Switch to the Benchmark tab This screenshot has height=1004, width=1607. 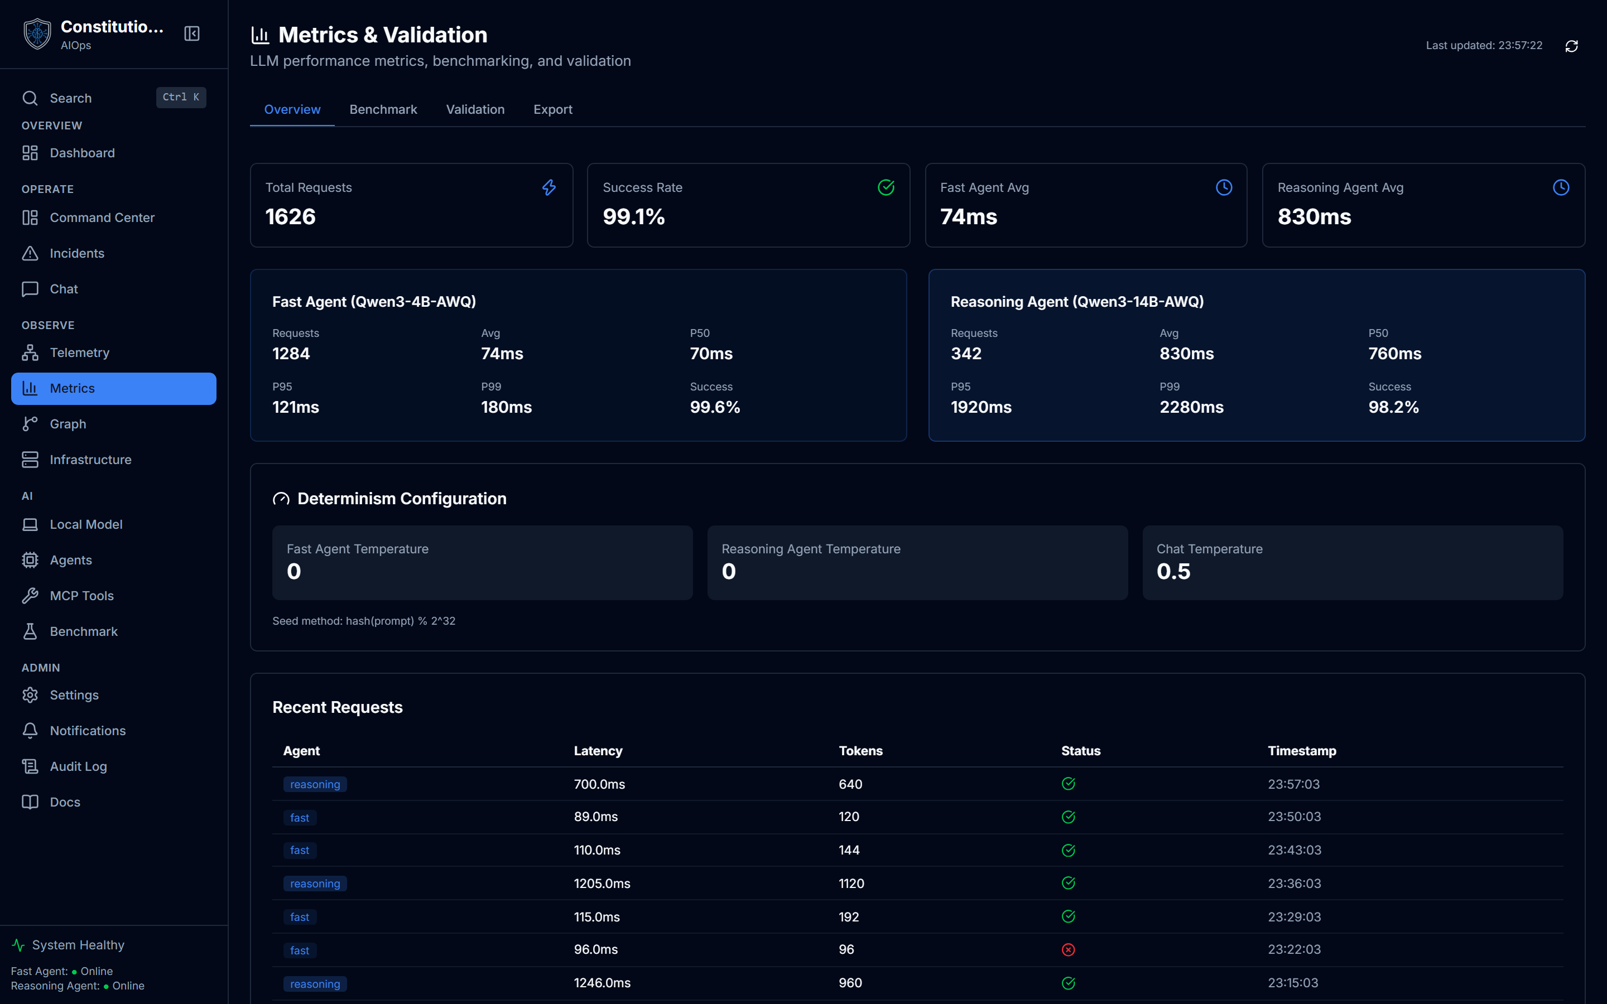click(x=383, y=109)
